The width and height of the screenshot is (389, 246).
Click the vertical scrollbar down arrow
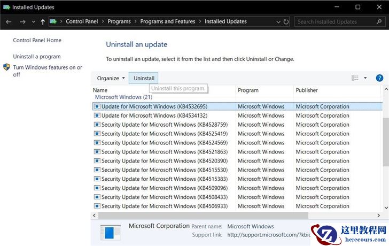[386, 208]
